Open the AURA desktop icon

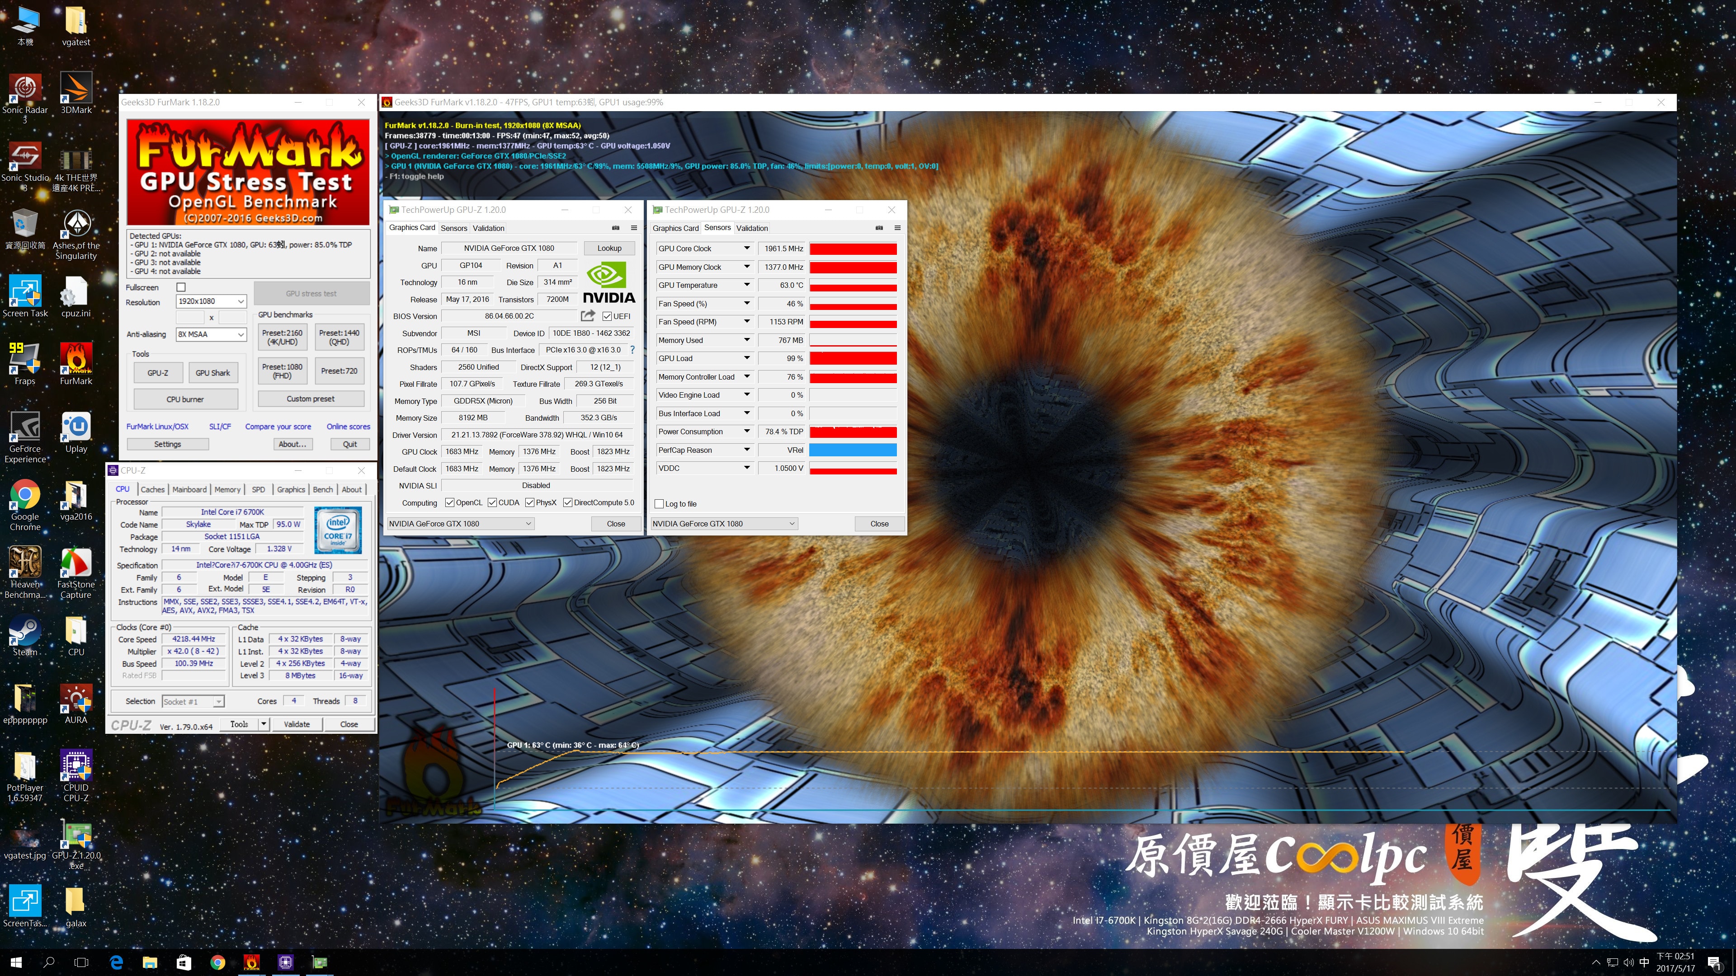click(76, 703)
